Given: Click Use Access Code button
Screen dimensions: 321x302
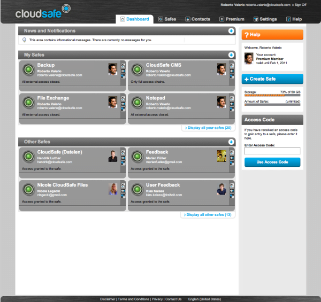Looking at the screenshot, I should pyautogui.click(x=272, y=162).
